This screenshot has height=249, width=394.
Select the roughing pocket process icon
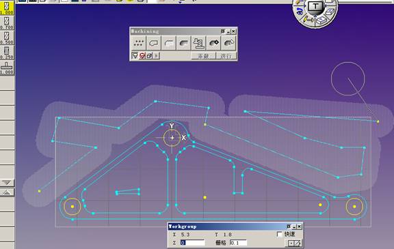(x=183, y=43)
